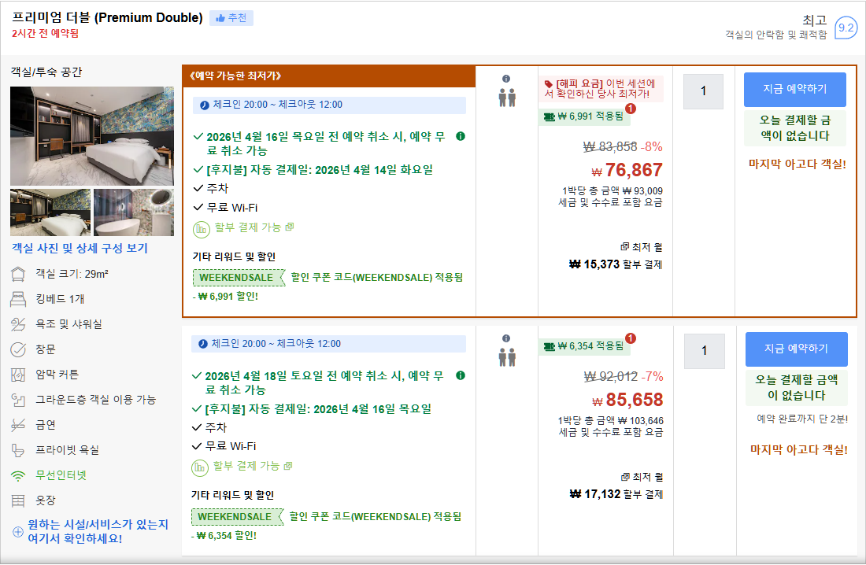Image resolution: width=866 pixels, height=565 pixels.
Task: Click info icon beside April 18 cancellation policy
Action: click(461, 375)
